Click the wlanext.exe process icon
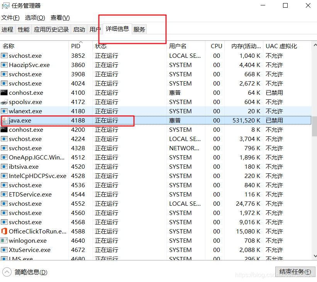 tap(4, 111)
